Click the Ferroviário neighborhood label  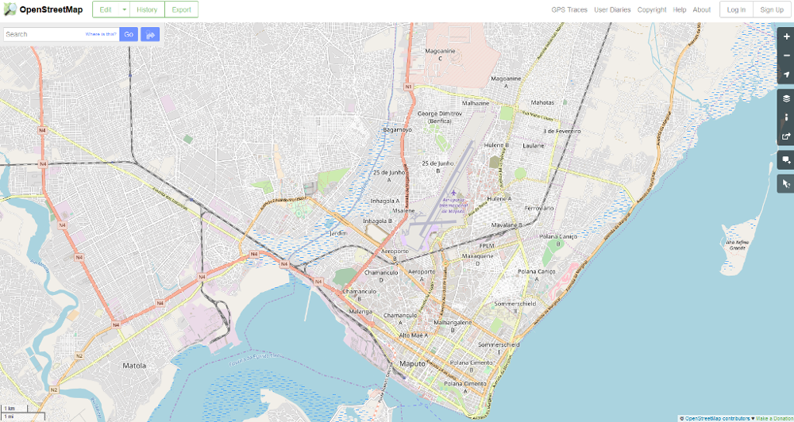click(x=539, y=208)
